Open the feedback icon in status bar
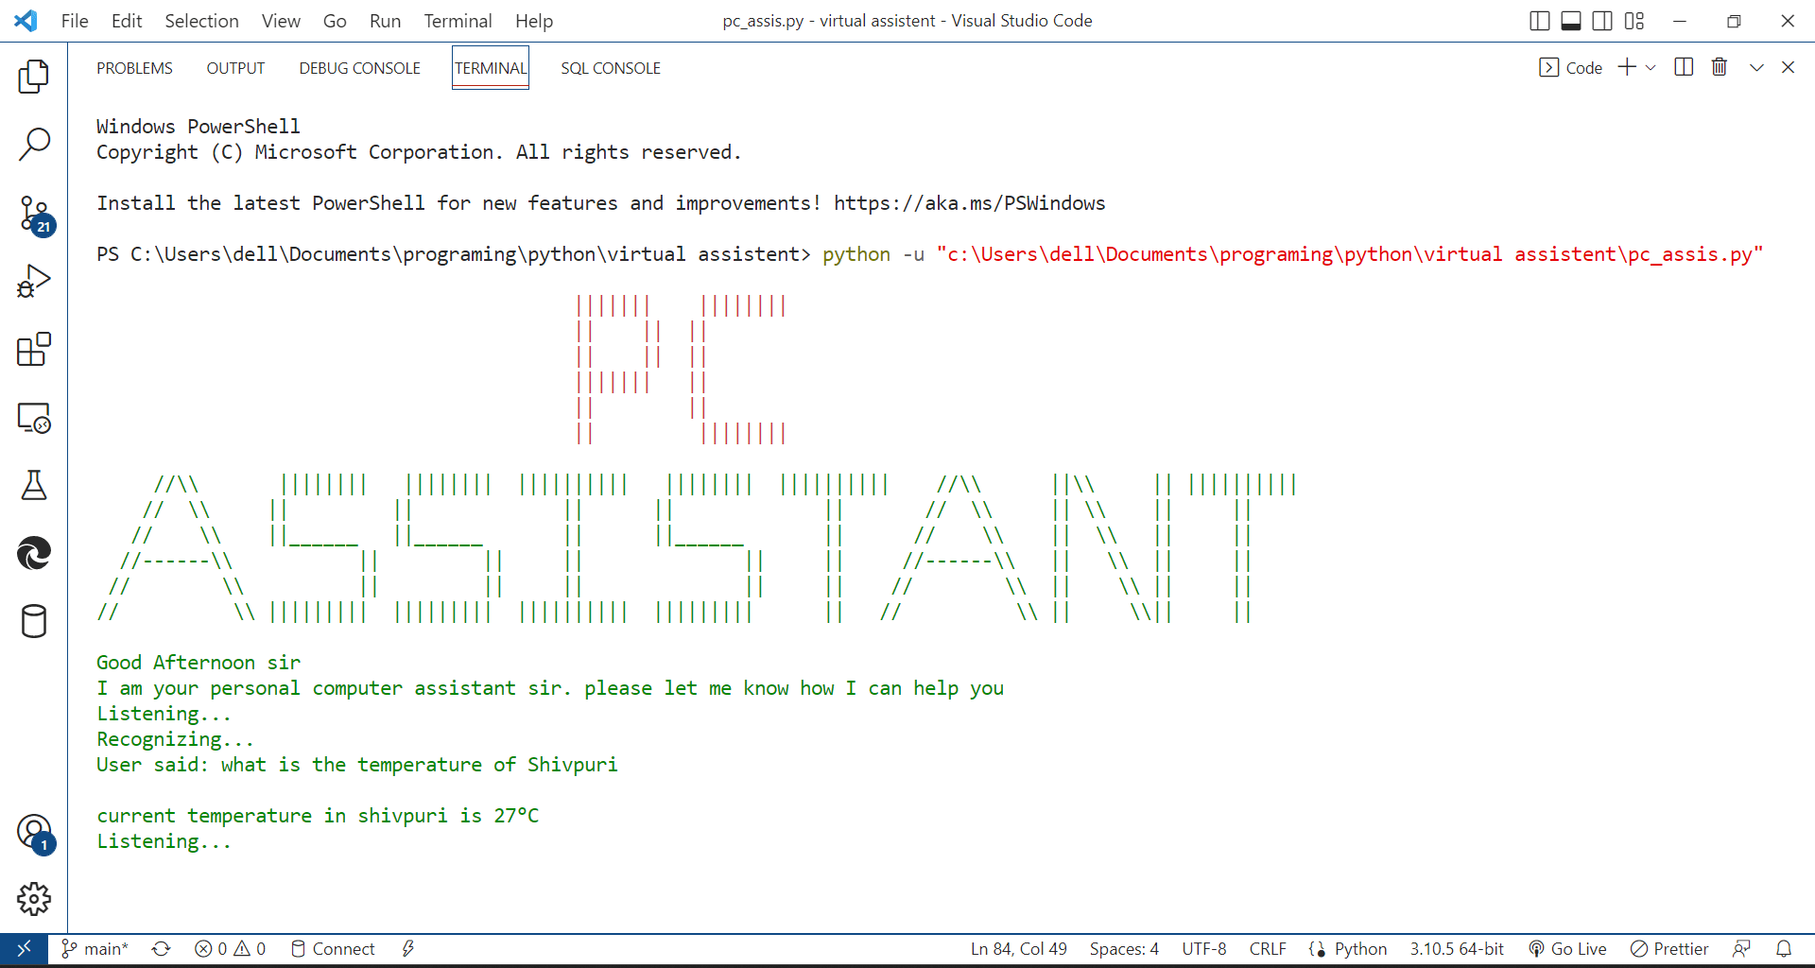This screenshot has width=1815, height=968. point(1741,948)
